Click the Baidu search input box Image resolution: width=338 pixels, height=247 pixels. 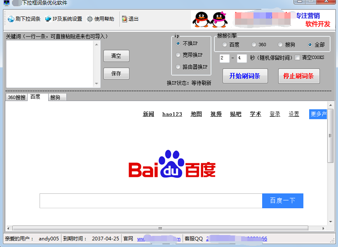[x=151, y=201]
